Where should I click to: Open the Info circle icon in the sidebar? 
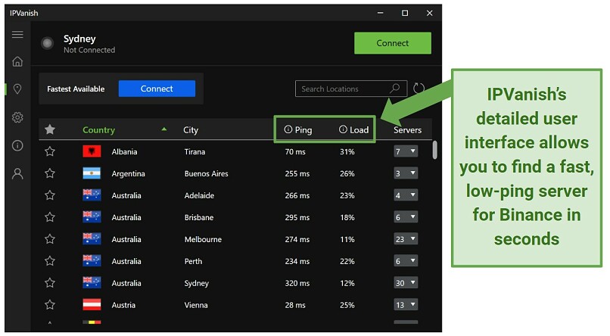(17, 145)
